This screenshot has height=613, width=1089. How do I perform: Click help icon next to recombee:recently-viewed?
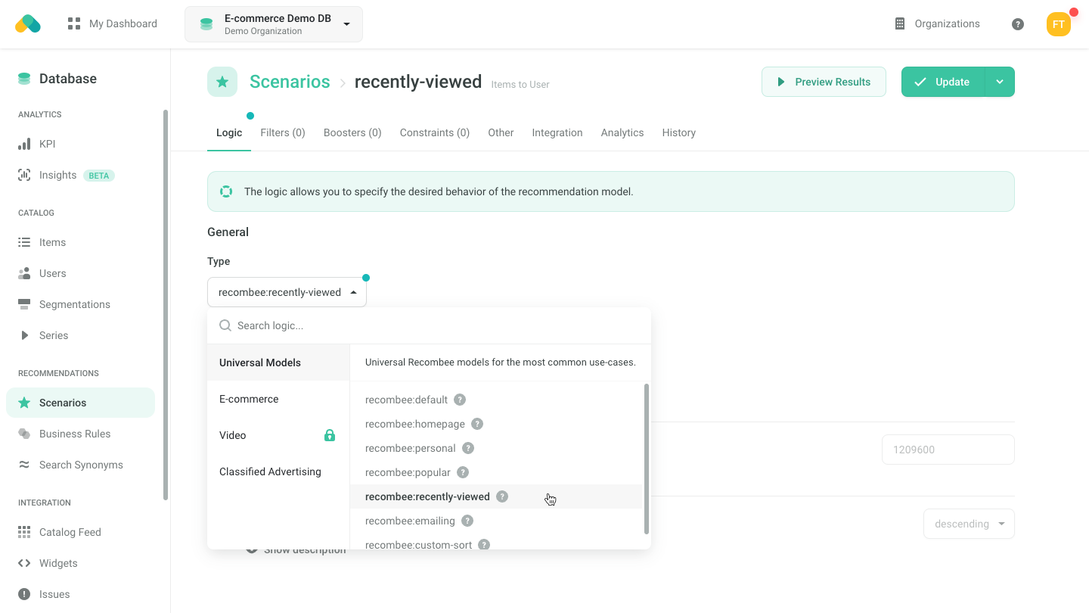pos(502,496)
